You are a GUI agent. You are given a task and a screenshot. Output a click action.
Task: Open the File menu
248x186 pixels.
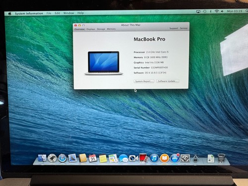49,13
